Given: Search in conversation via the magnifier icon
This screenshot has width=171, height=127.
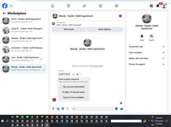Looking at the screenshot, I should [x=152, y=36].
